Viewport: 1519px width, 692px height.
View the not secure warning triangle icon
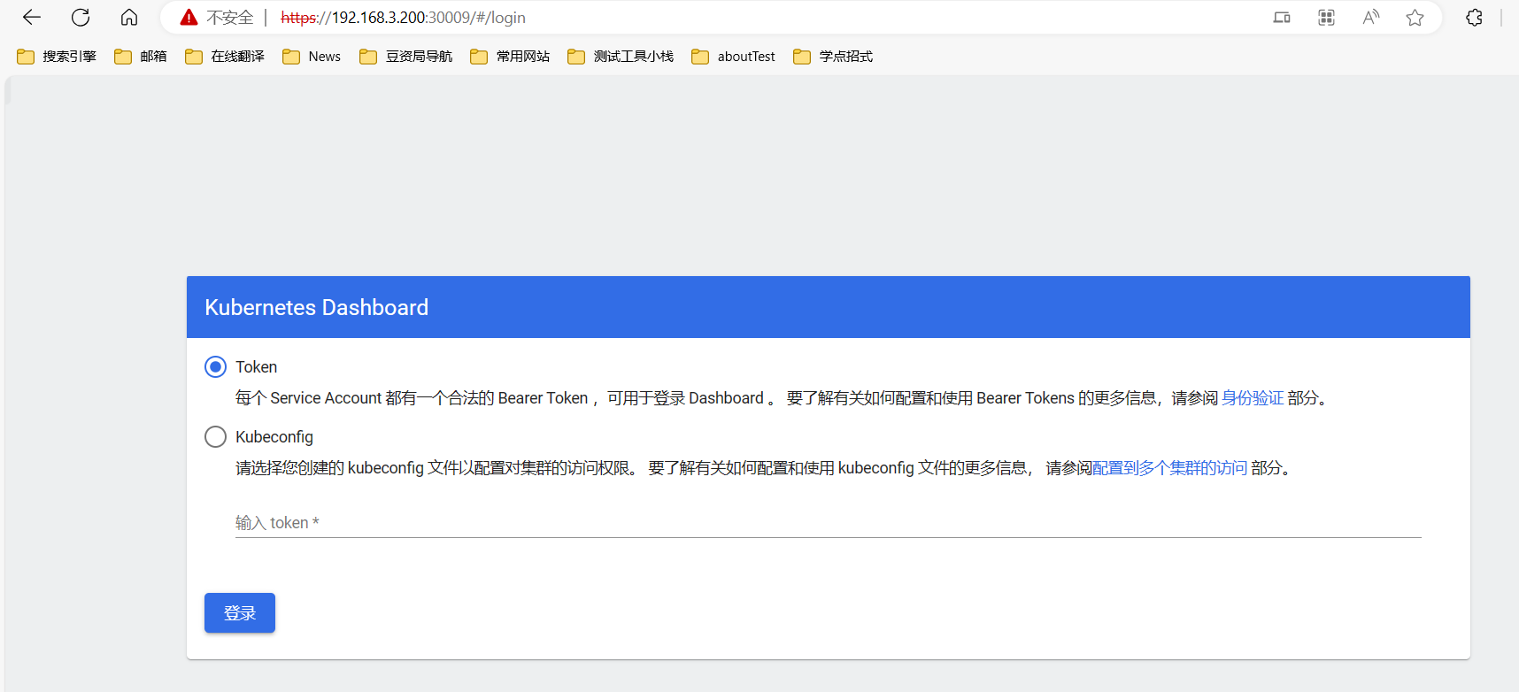pos(189,18)
